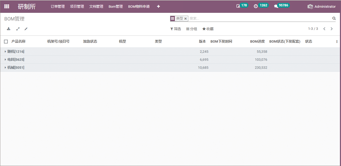Click the collapse all groups icon

click(26, 29)
